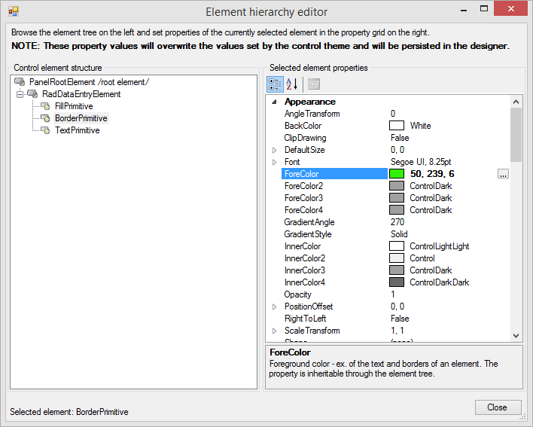Collapse the RadDataEntryElement tree node

coord(20,94)
